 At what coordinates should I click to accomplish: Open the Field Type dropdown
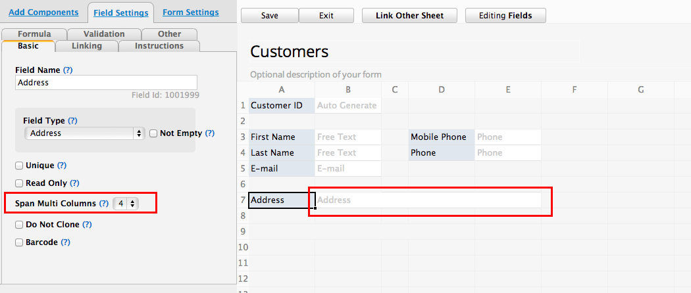(x=84, y=133)
